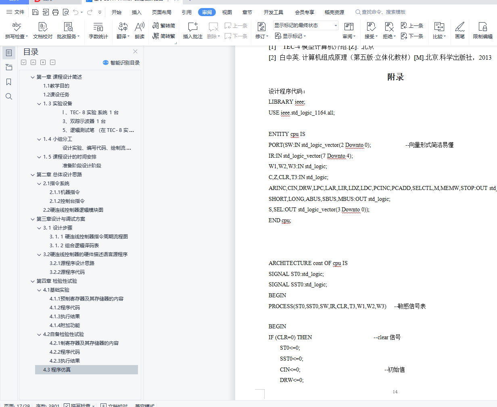497x407 pixels.
Task: Jump to 1.1教学目的 in outline
Action: pyautogui.click(x=56, y=86)
